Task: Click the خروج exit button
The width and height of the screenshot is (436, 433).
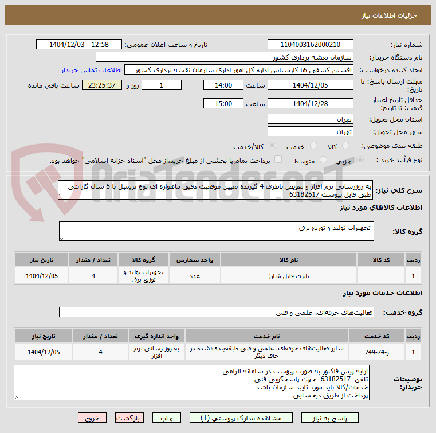Action: point(92,418)
